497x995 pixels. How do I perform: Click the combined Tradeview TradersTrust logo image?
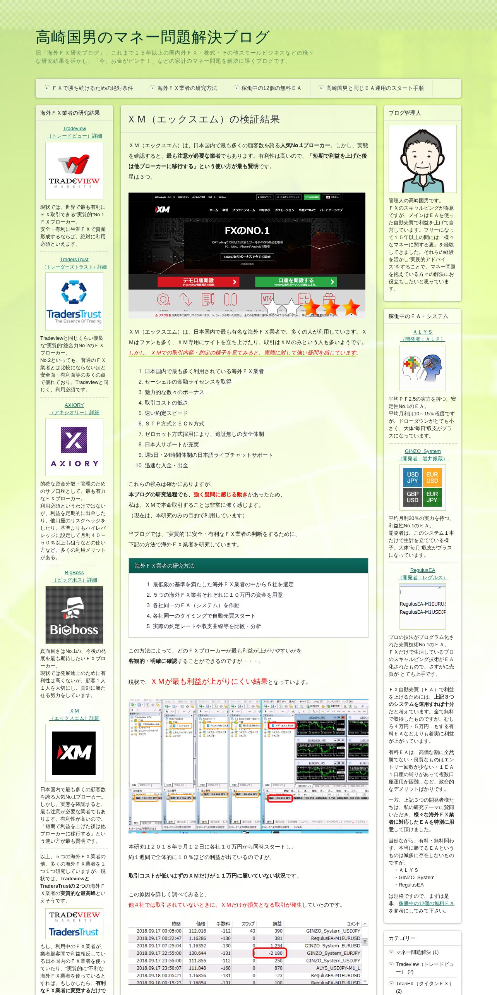pos(74,923)
